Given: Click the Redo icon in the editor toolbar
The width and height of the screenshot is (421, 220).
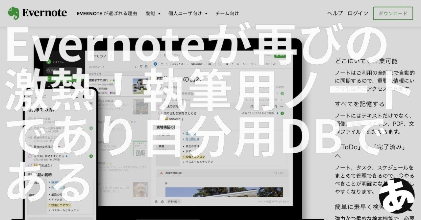Looking at the screenshot, I should click(x=167, y=64).
